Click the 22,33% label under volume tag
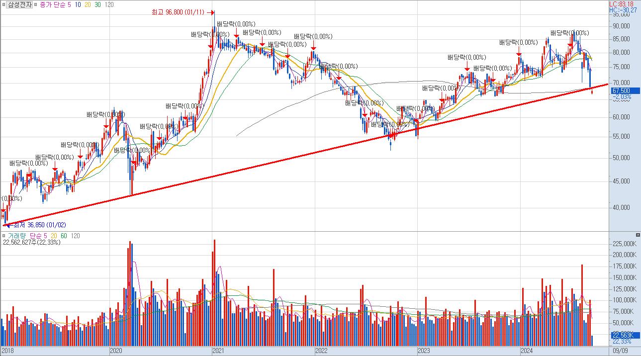641x356 pixels. [x=622, y=342]
